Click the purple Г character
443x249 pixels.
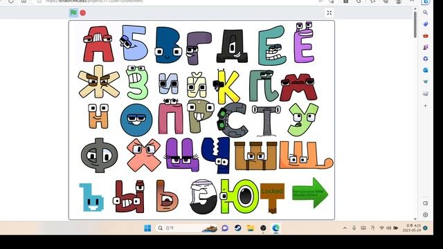pyautogui.click(x=199, y=48)
